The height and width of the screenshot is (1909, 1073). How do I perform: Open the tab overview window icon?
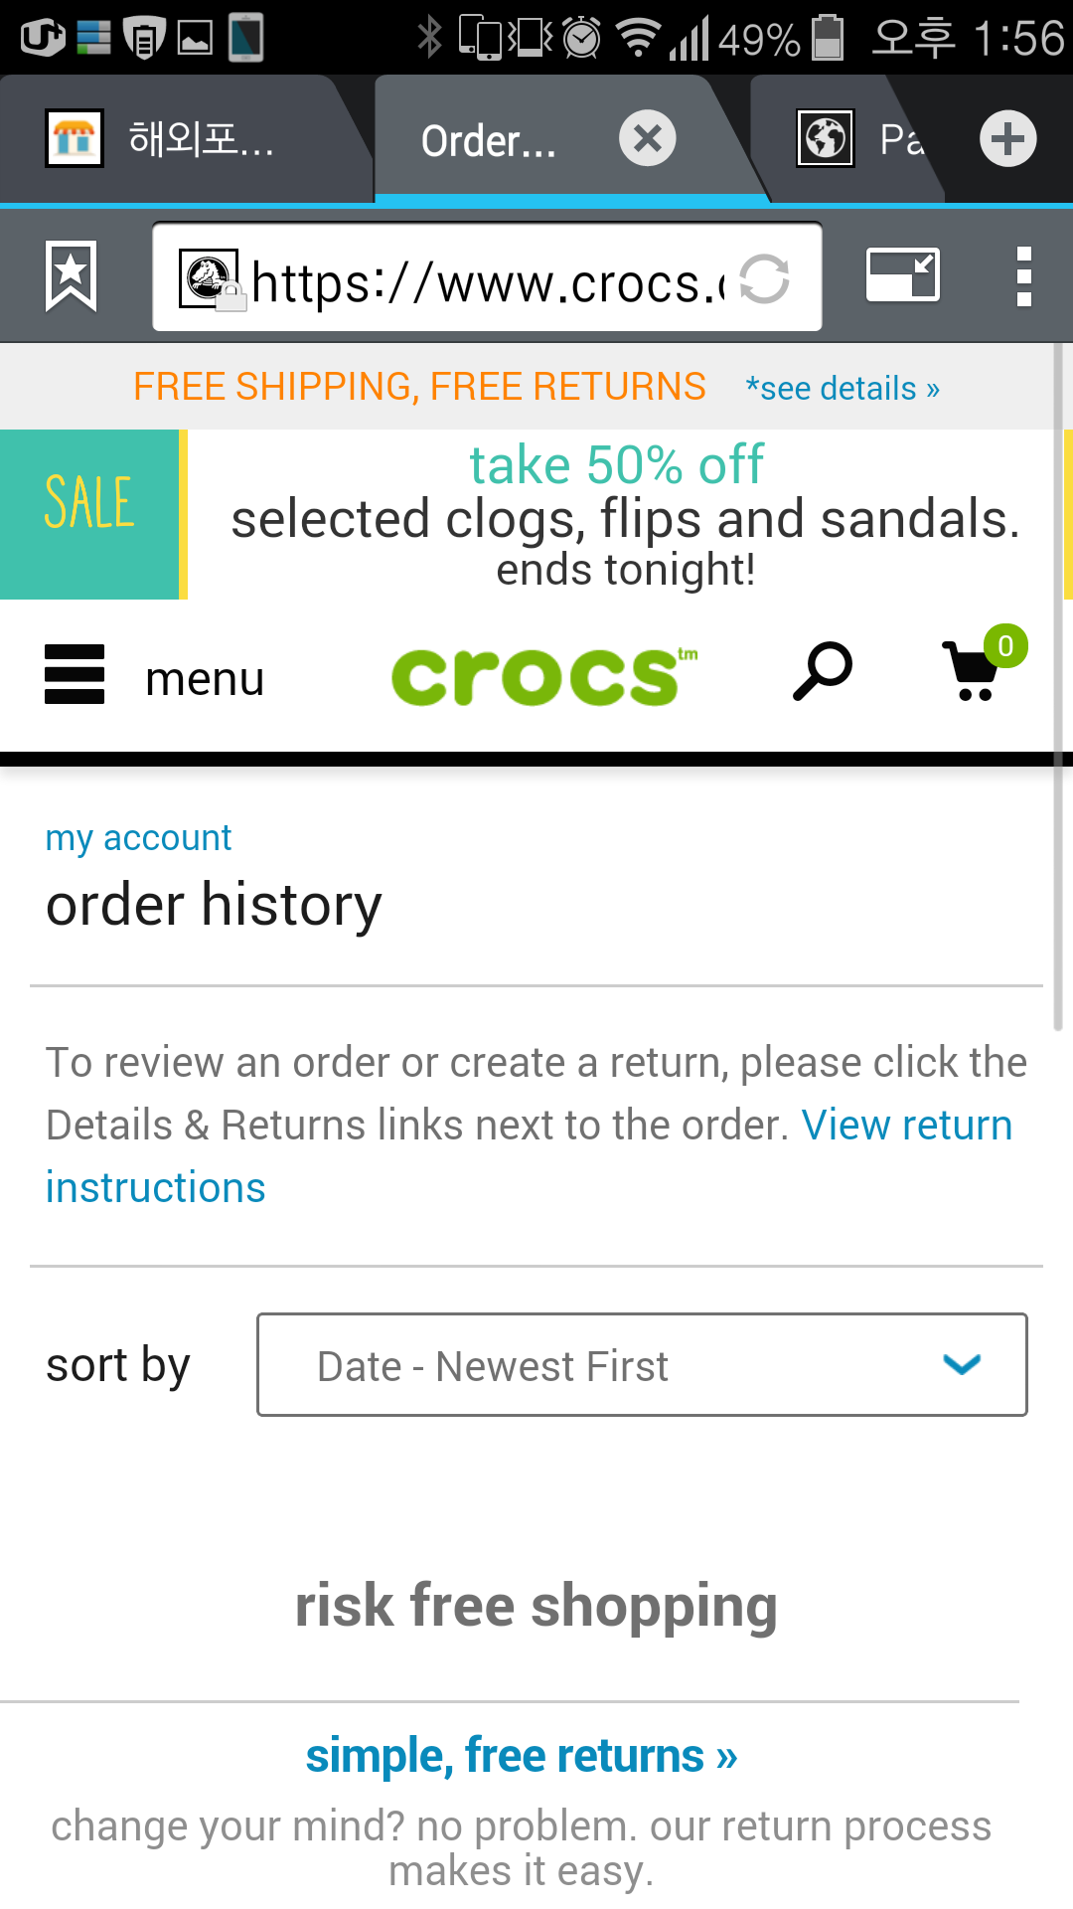pos(902,275)
